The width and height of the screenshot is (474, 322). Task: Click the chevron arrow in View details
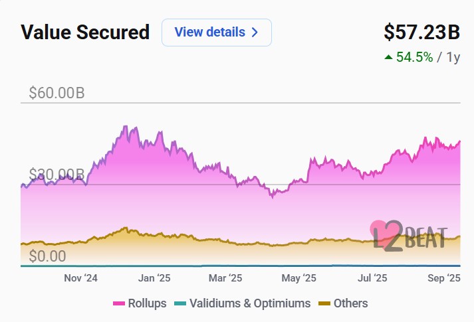coord(255,33)
